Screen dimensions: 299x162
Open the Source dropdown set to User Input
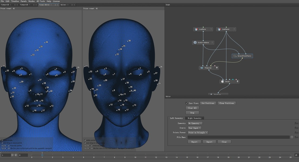tap(194, 128)
